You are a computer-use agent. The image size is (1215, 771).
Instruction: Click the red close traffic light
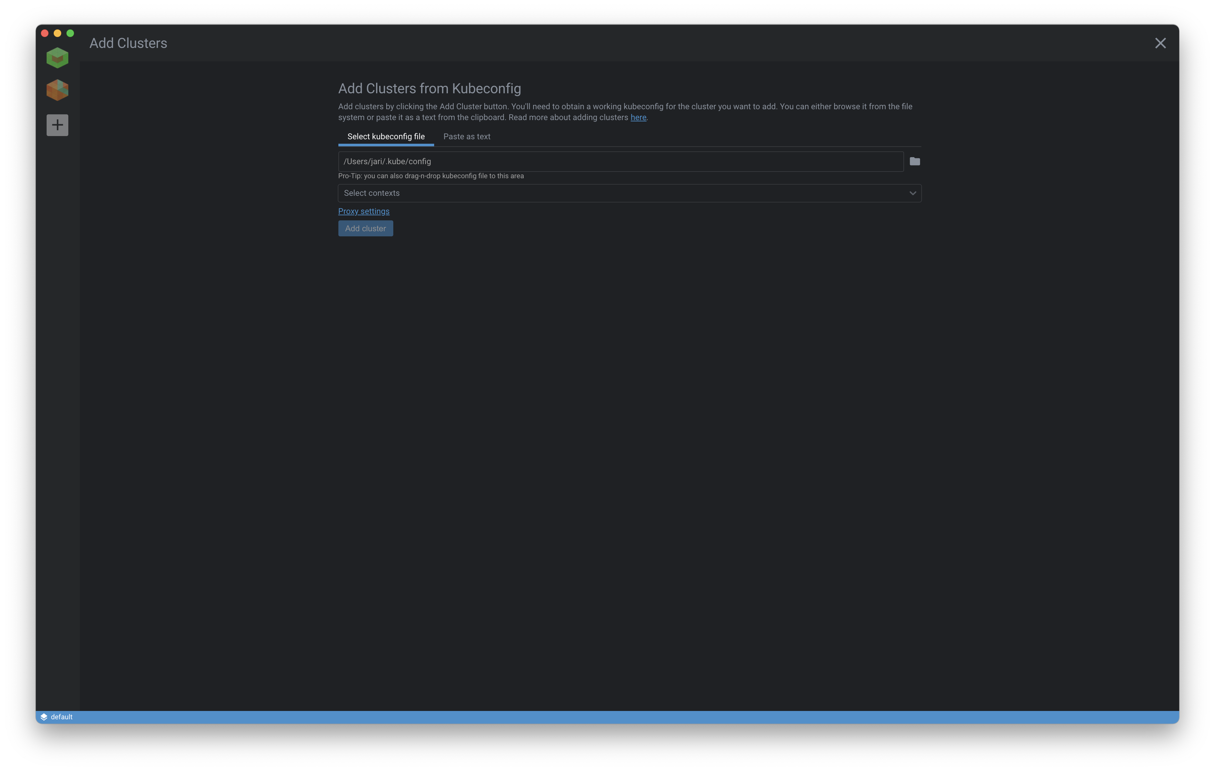(45, 33)
